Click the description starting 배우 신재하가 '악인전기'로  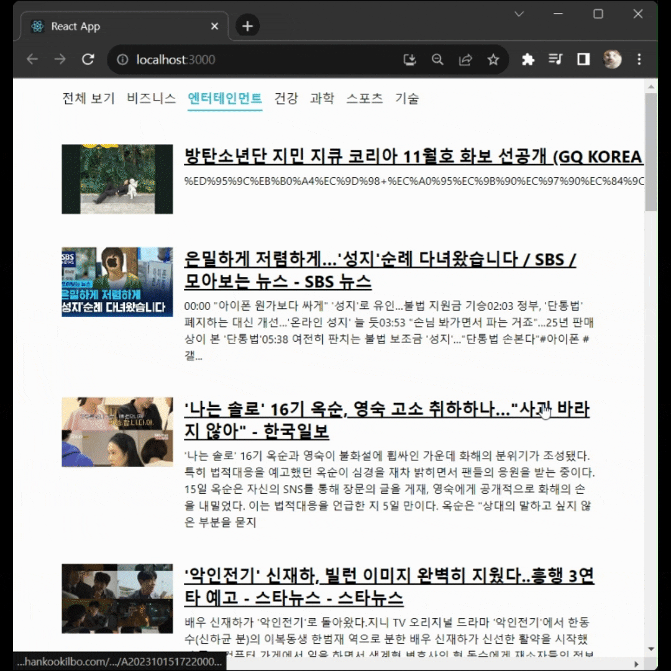pyautogui.click(x=388, y=637)
